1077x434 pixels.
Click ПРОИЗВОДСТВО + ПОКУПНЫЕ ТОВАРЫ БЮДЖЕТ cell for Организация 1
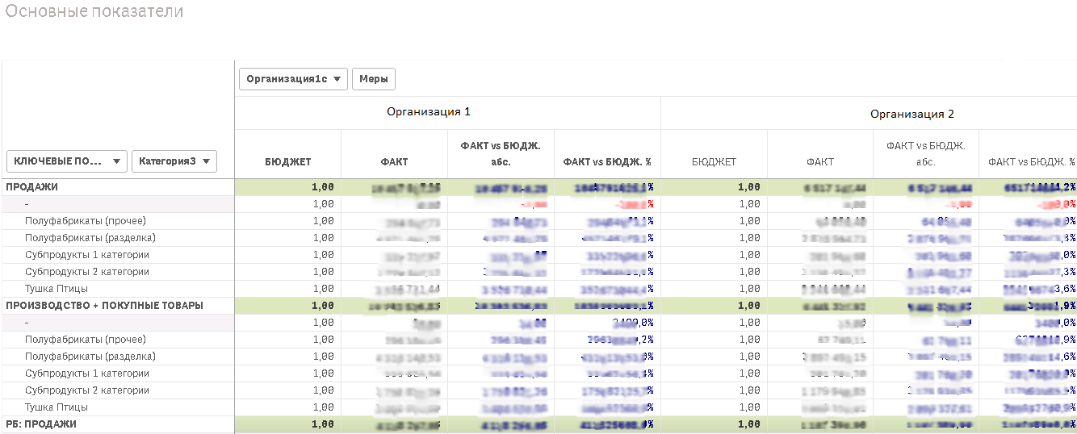(x=288, y=305)
